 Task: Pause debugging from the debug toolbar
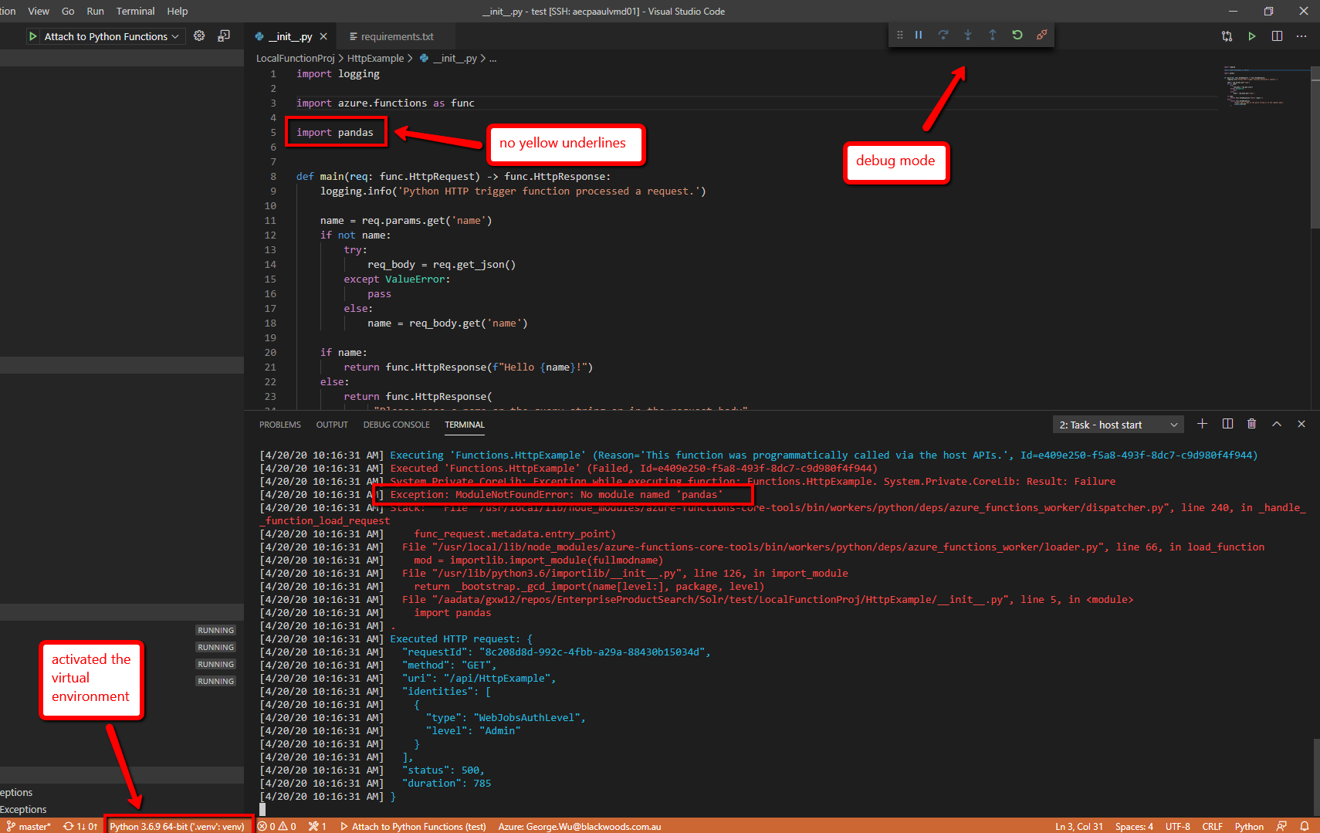(x=919, y=35)
